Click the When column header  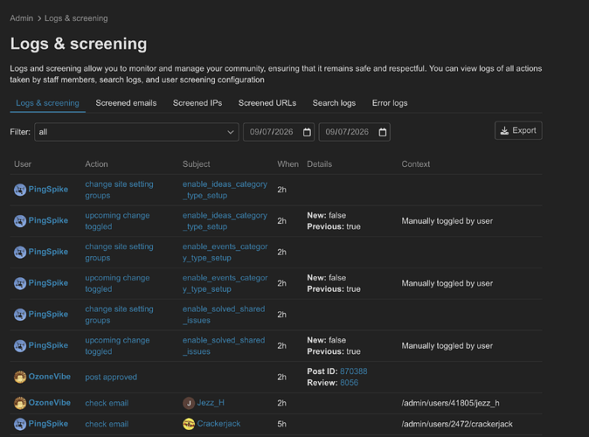(288, 164)
